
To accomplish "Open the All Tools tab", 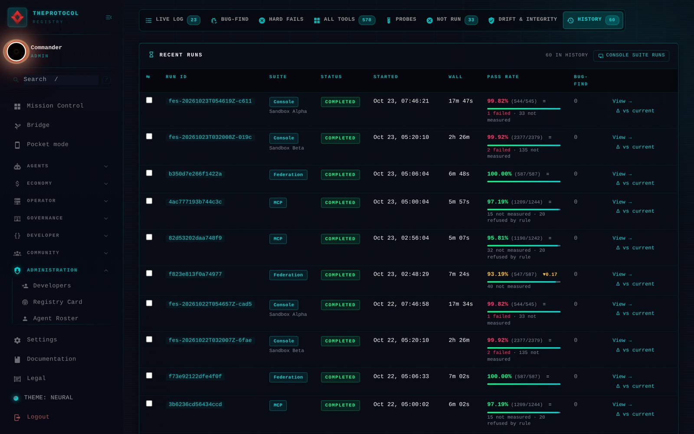I will coord(344,20).
